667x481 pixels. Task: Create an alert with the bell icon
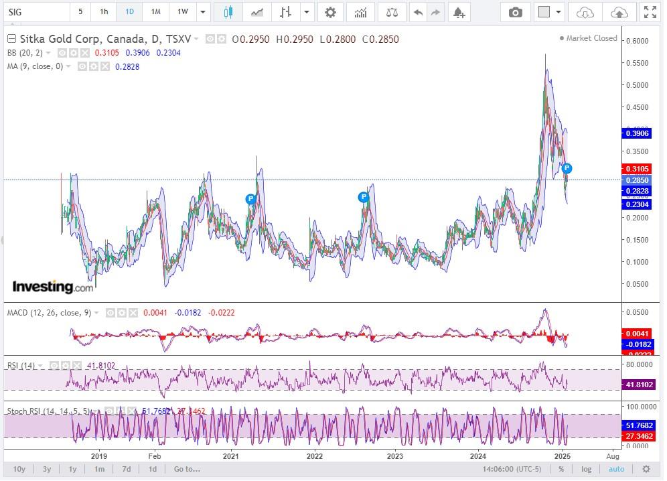[459, 12]
